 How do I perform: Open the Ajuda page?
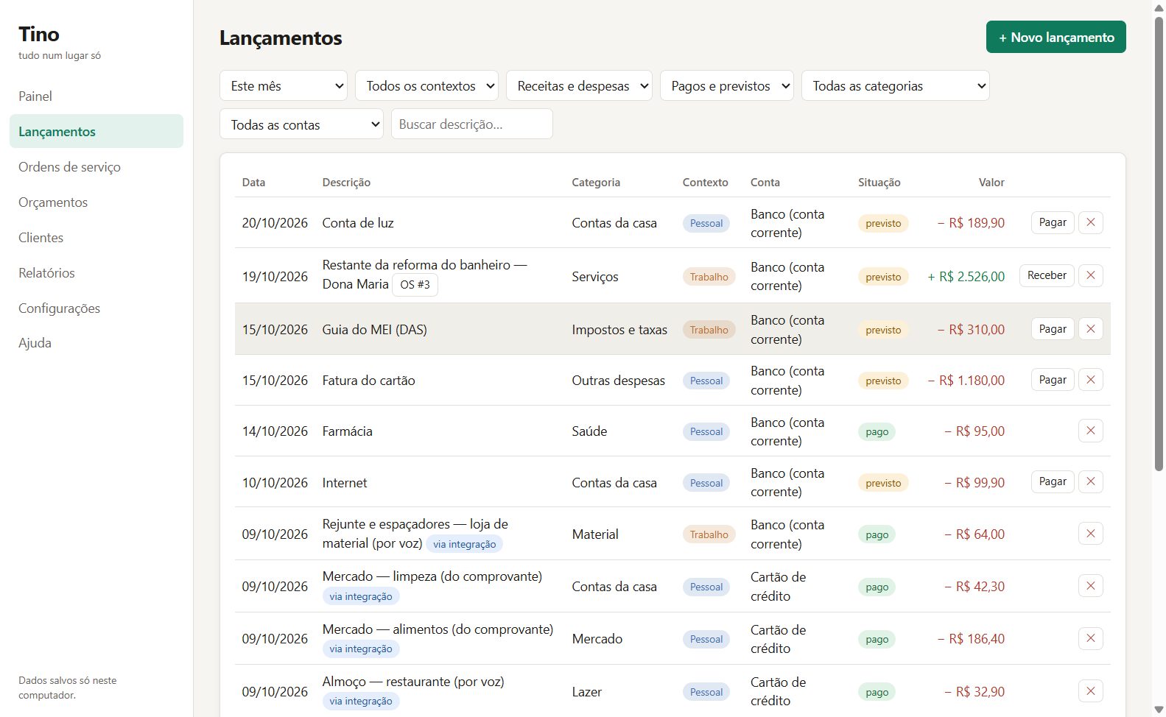tap(96, 343)
